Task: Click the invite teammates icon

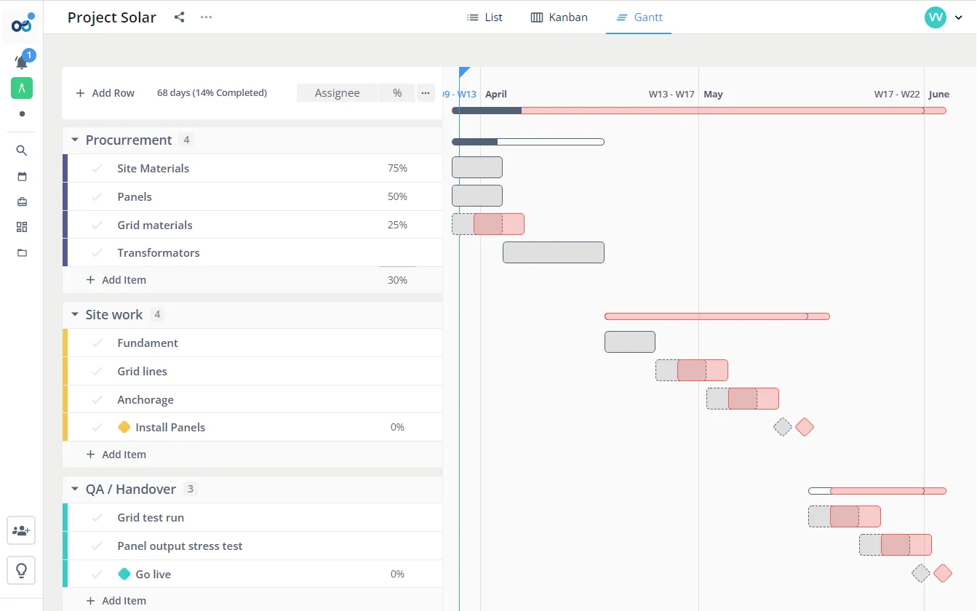Action: pyautogui.click(x=21, y=530)
